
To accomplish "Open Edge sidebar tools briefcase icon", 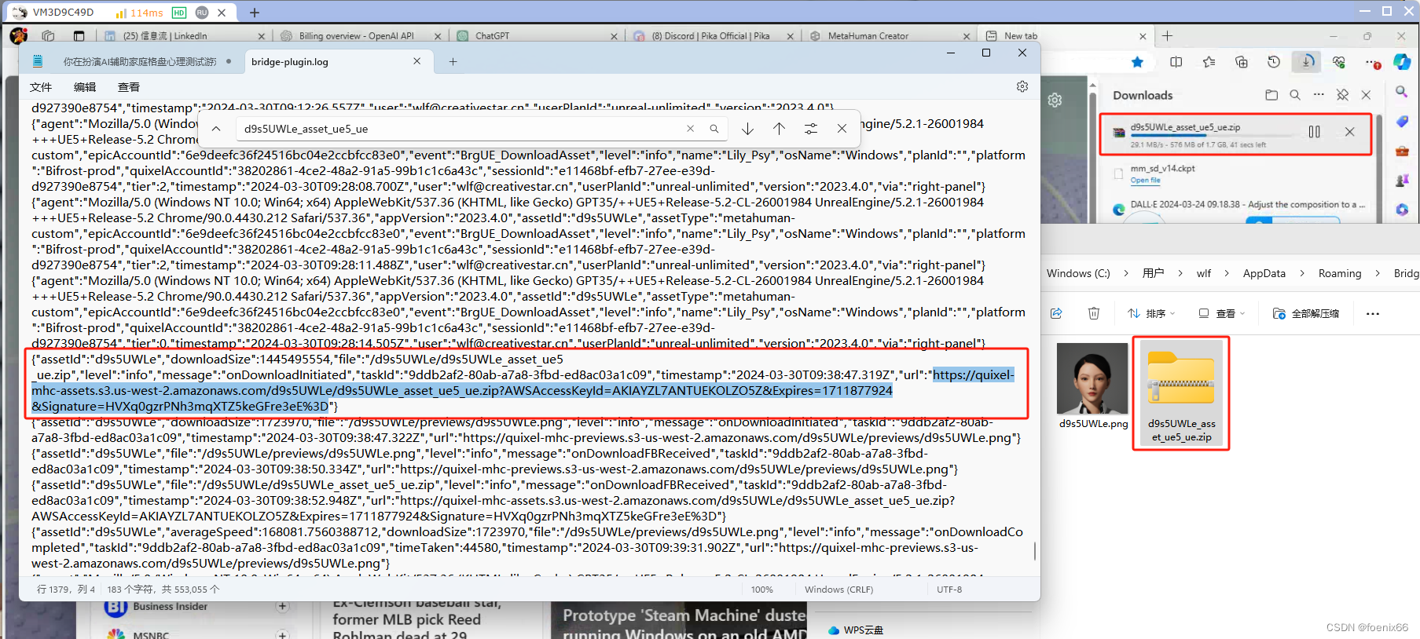I will pyautogui.click(x=1401, y=151).
